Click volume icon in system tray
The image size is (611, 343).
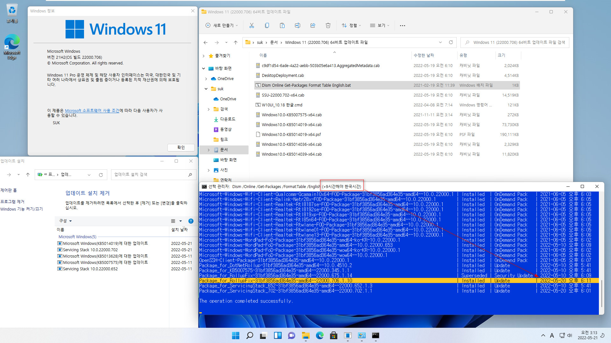click(x=570, y=335)
